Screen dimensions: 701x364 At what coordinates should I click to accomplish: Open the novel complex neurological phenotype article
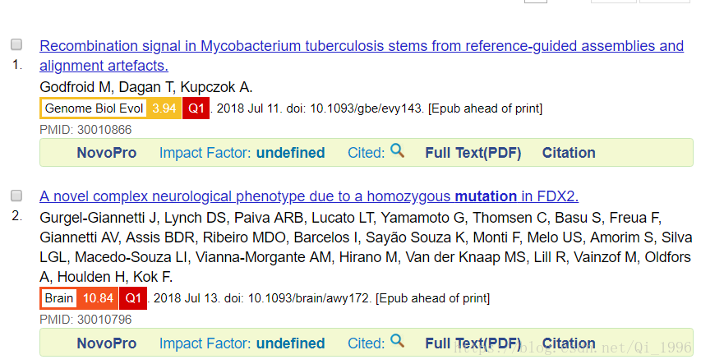[x=309, y=196]
